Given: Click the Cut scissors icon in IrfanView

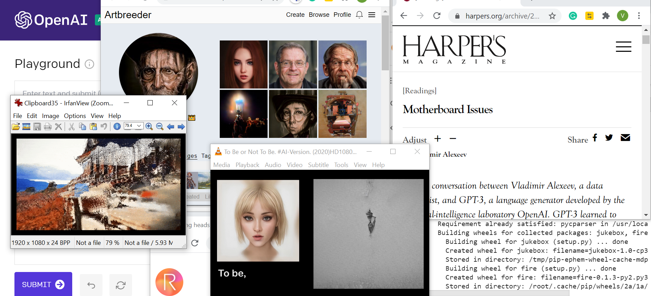Looking at the screenshot, I should pos(72,127).
